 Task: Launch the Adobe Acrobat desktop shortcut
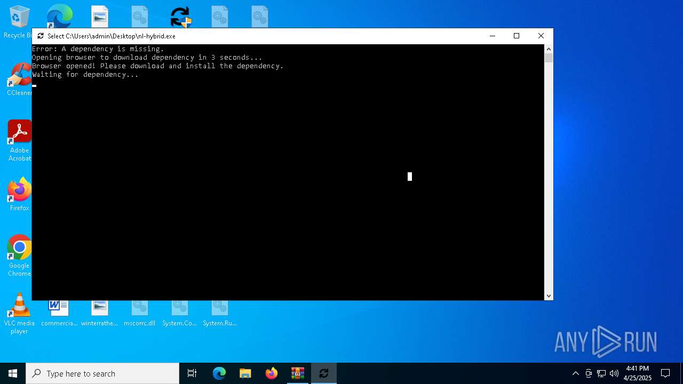[19, 141]
